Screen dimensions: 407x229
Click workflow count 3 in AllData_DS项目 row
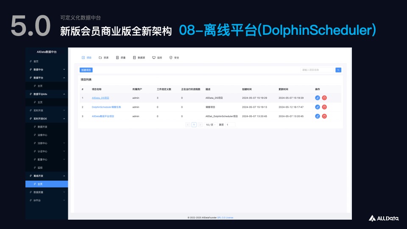pyautogui.click(x=158, y=98)
